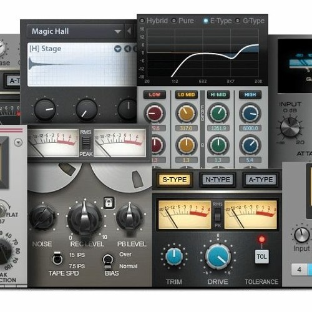This screenshot has height=312, width=312.
Task: Click the EQ frequency response graph
Action: point(203,53)
